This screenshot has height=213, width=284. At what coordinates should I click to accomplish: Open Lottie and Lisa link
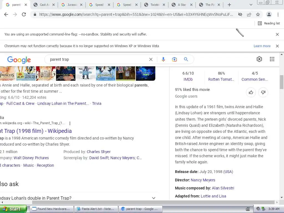213,196
